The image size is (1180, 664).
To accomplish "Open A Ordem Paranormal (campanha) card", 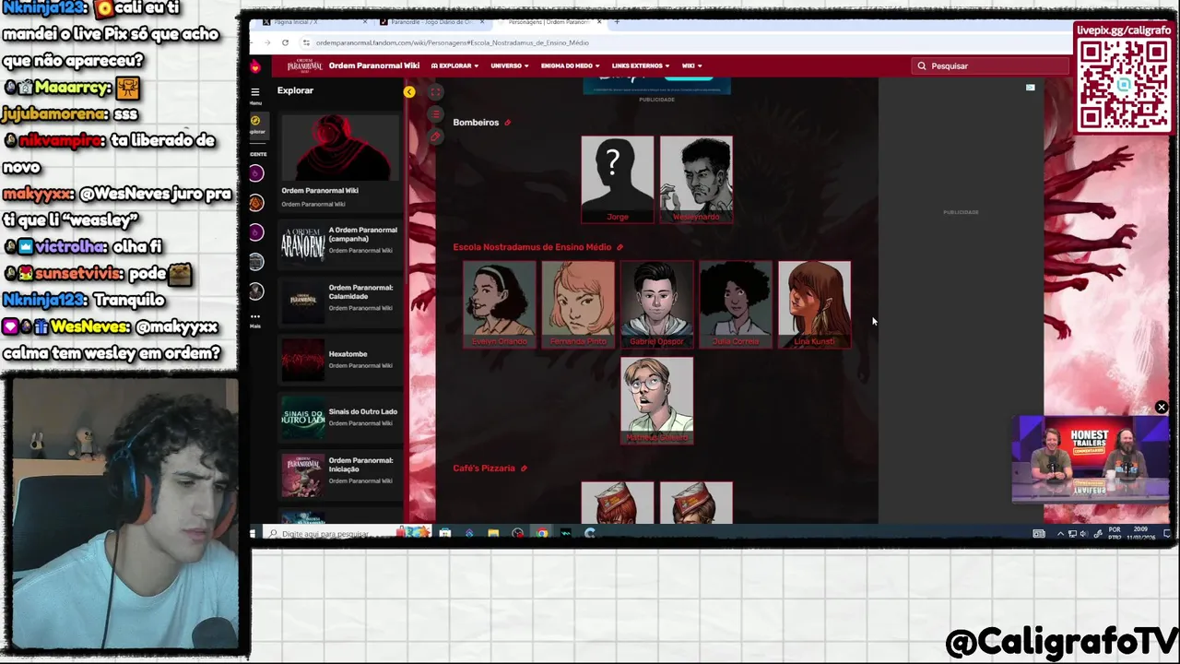I will coord(340,243).
